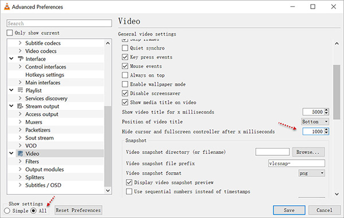Viewport: 344px width, 218px height.
Task: Toggle Only show current checkbox
Action: click(10, 33)
